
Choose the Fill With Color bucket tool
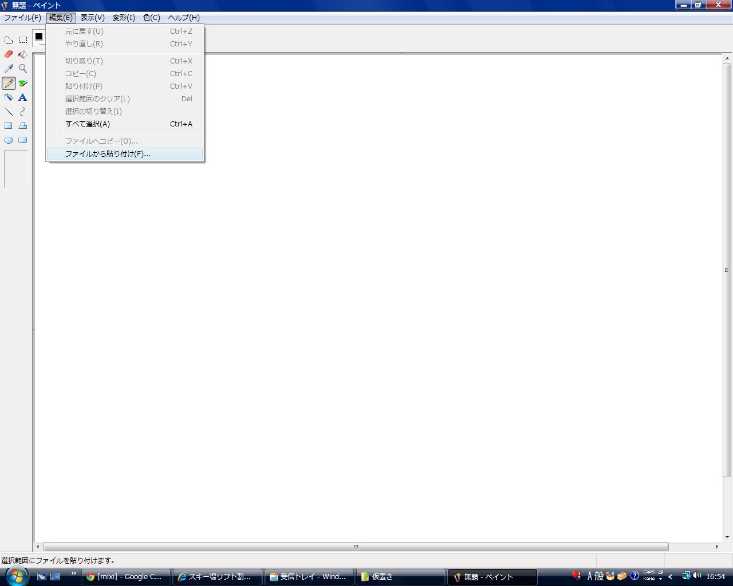(23, 54)
